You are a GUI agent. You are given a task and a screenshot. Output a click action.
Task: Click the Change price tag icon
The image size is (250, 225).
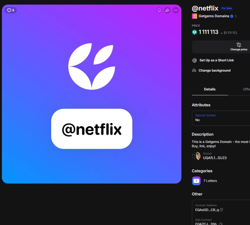tap(239, 45)
